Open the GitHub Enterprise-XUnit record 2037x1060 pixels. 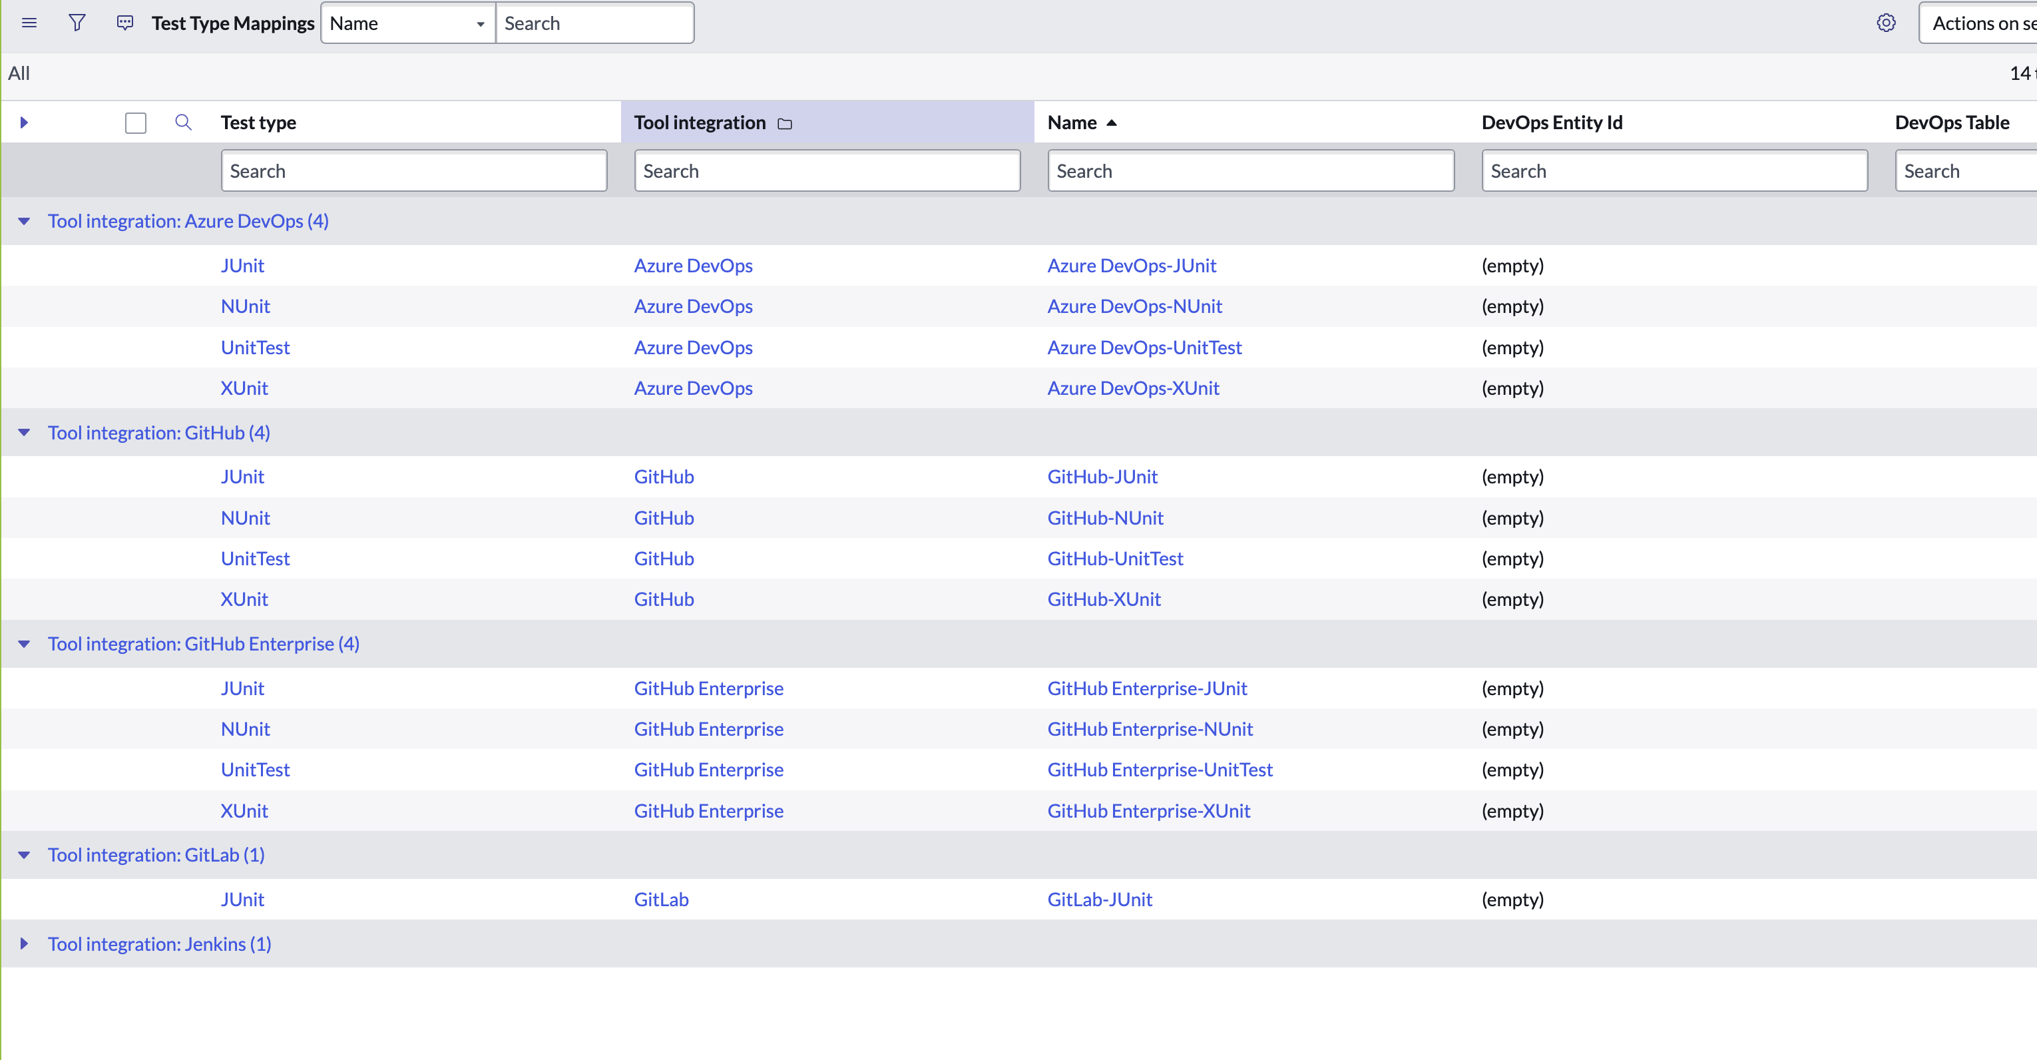[1149, 811]
